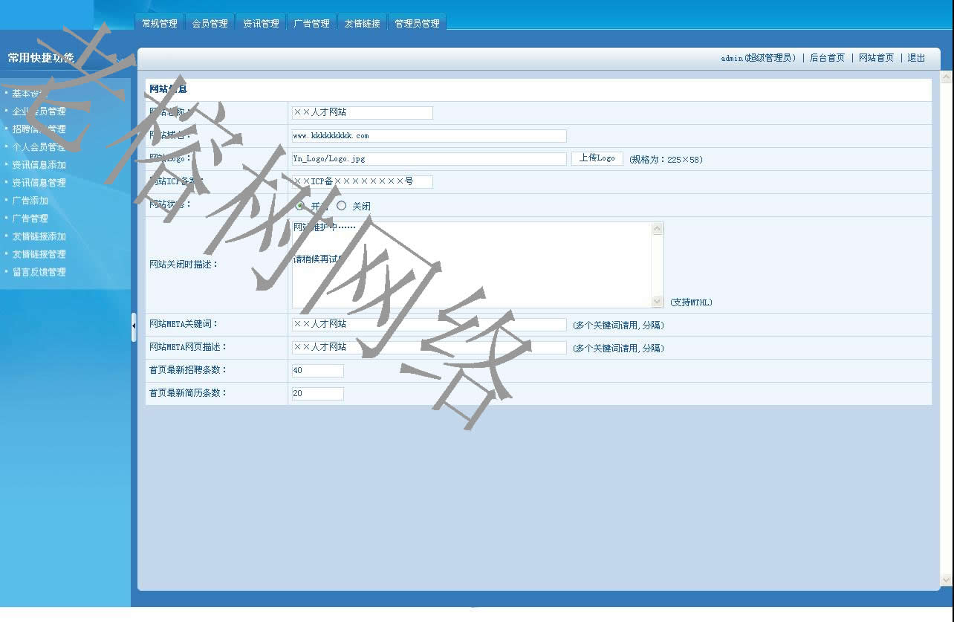The image size is (954, 622).
Task: Click the 首页最新招聘条数 field showing 40
Action: (x=317, y=371)
